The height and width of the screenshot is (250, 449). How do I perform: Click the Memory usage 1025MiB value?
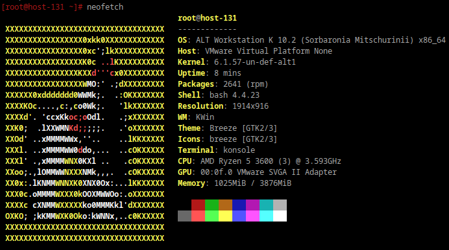(230, 183)
